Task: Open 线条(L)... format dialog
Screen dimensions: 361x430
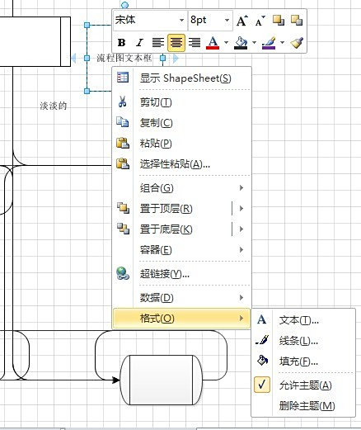Action: [x=303, y=341]
